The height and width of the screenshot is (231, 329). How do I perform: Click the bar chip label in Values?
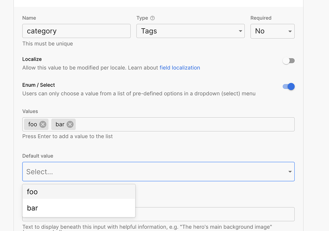click(60, 124)
